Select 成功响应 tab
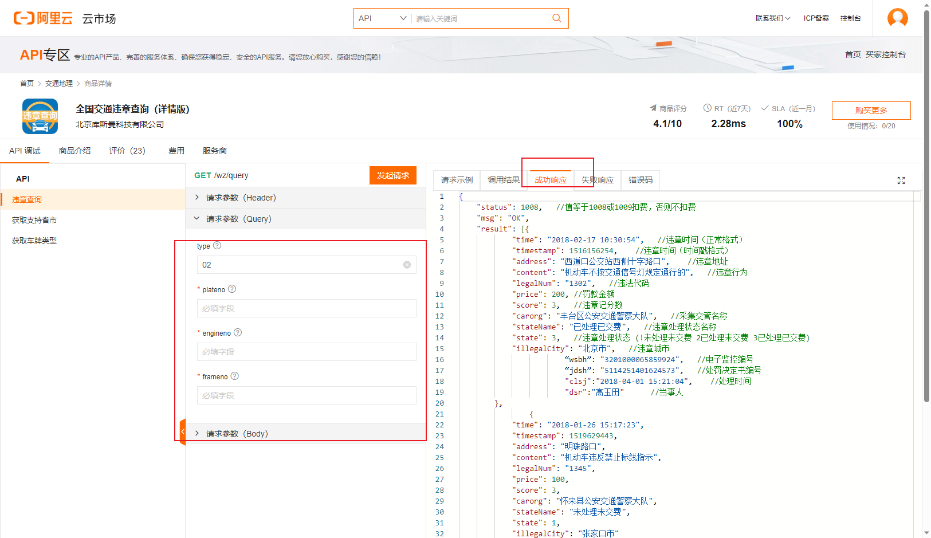 tap(551, 180)
